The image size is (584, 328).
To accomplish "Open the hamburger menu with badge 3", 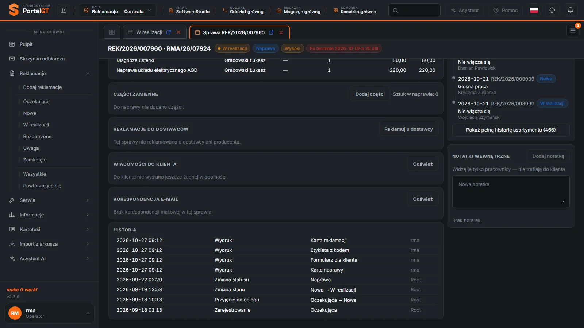I will pos(573,31).
